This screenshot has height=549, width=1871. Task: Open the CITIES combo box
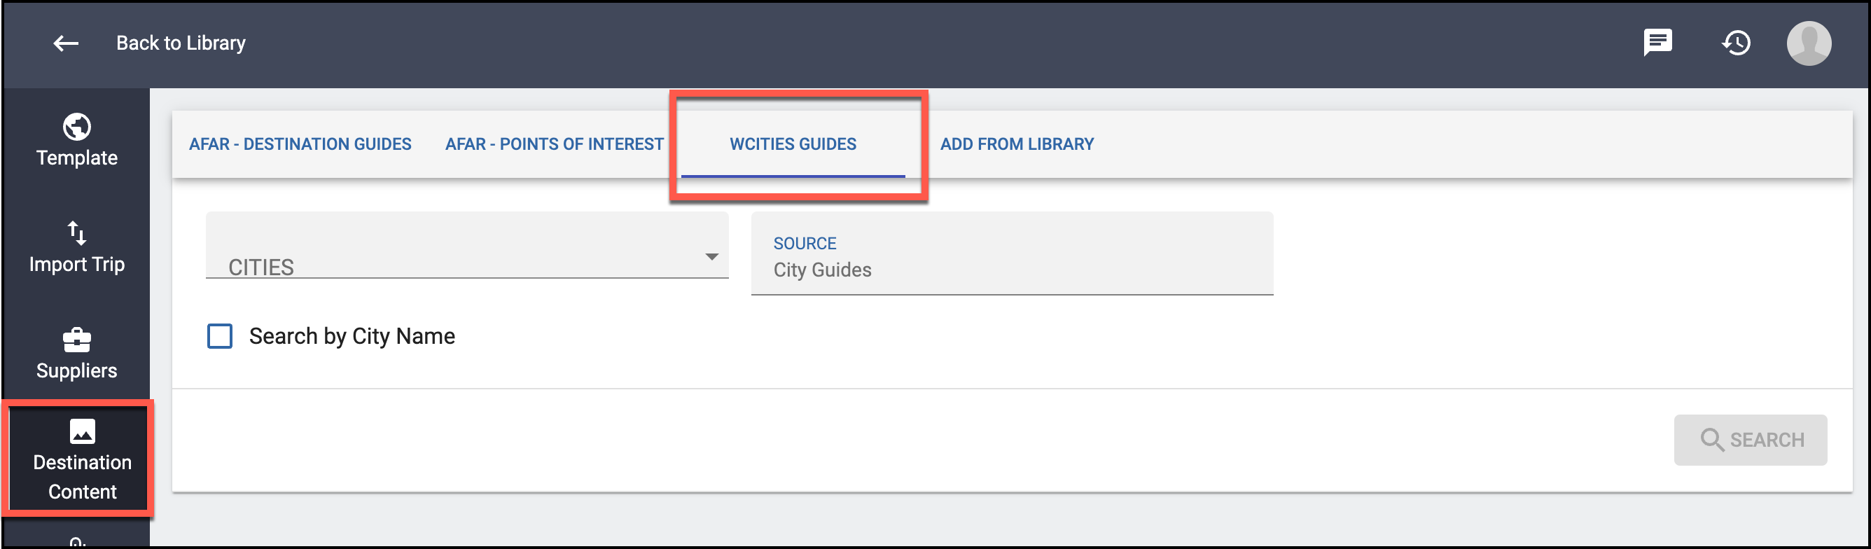click(x=467, y=246)
